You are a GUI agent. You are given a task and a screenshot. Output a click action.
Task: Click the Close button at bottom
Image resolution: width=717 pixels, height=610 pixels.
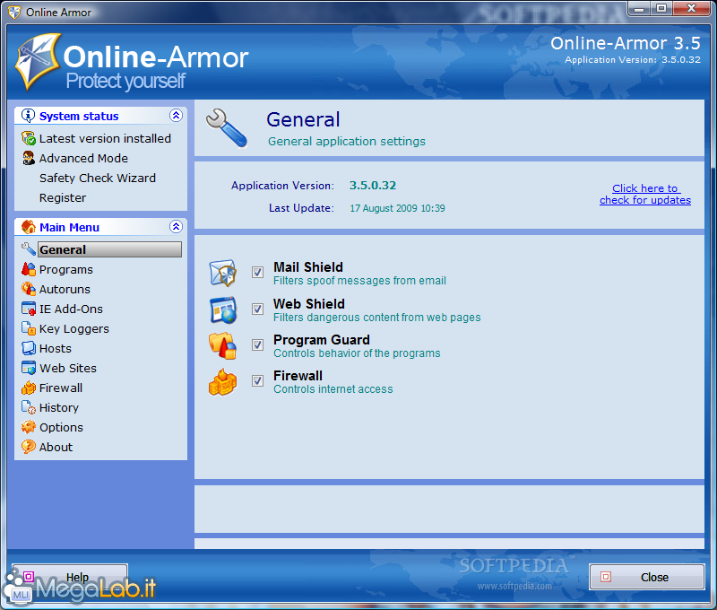pyautogui.click(x=646, y=577)
